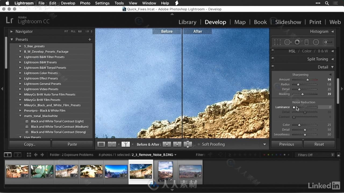Image resolution: width=344 pixels, height=193 pixels.
Task: Click the Reset button
Action: (x=319, y=144)
